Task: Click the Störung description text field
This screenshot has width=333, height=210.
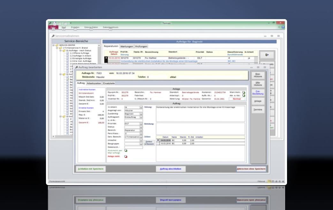Action: pos(201,114)
